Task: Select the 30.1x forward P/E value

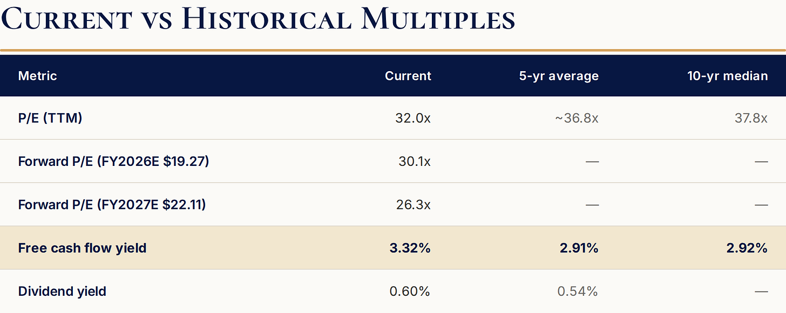Action: [x=414, y=161]
